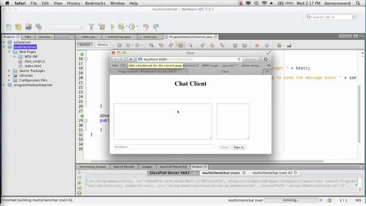Screen dimensions: 366x206
Task: Open the java.net bookmarks folder dropdown
Action: (230, 66)
